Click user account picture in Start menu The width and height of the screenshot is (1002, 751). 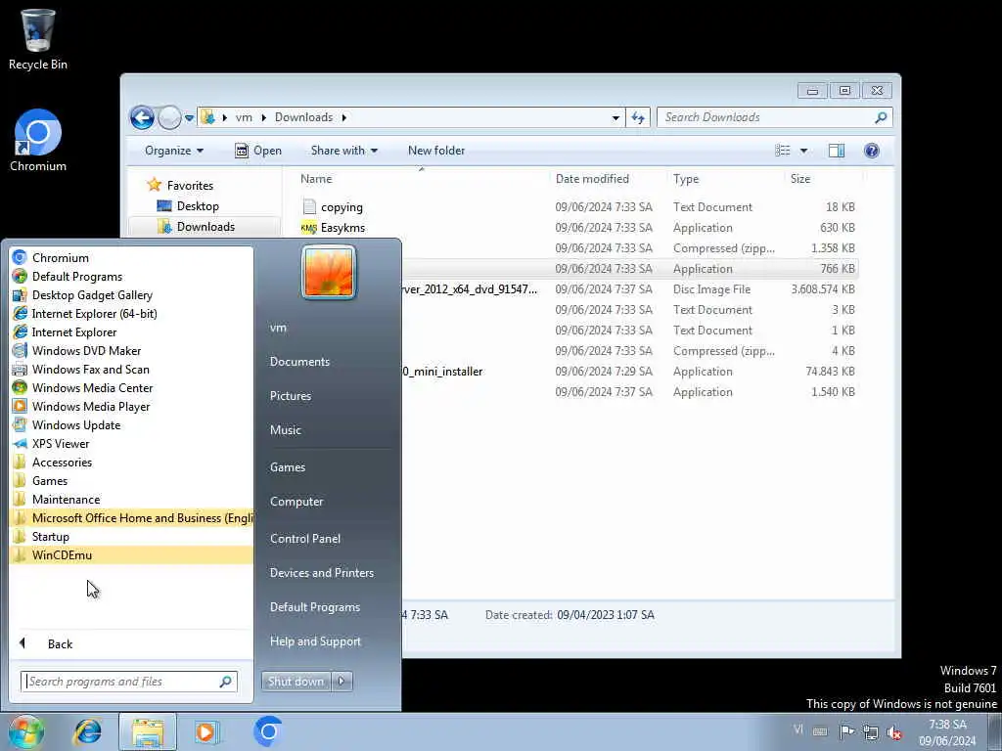point(329,273)
